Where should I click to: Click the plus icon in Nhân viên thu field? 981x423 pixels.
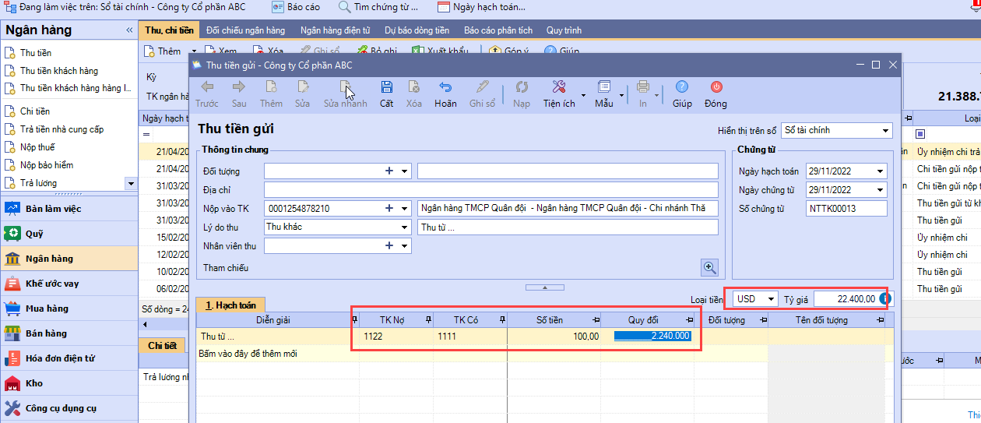(x=389, y=246)
